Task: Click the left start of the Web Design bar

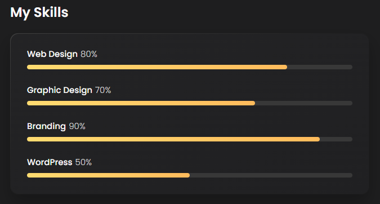Action: (29, 67)
